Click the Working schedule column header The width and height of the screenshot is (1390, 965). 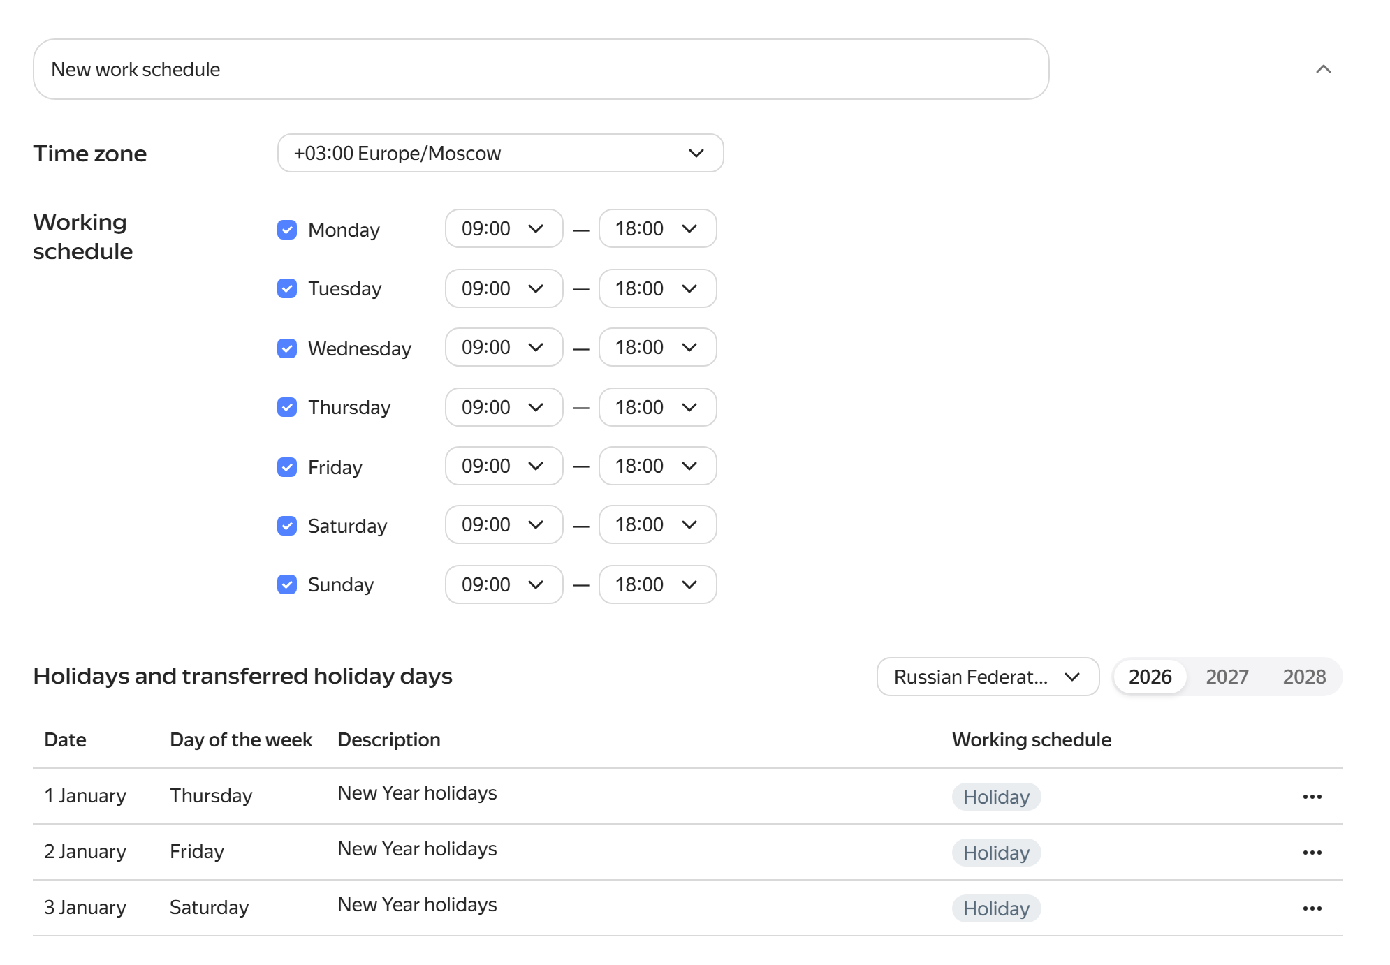[1031, 739]
